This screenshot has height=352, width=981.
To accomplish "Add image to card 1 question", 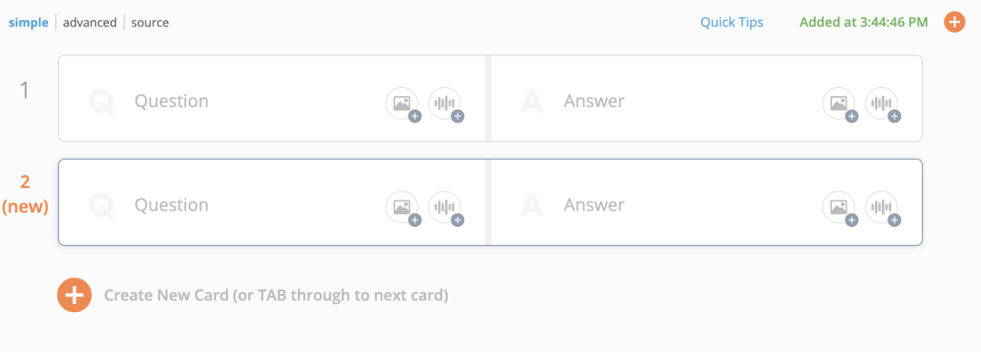I will [x=402, y=103].
